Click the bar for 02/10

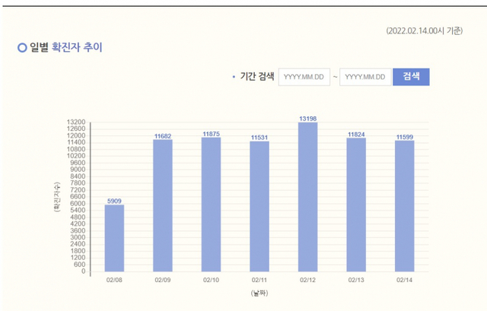pos(211,204)
